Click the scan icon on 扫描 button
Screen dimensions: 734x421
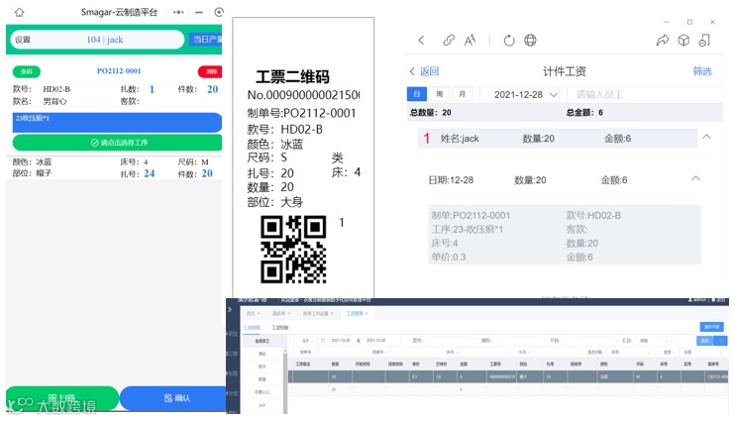52,398
